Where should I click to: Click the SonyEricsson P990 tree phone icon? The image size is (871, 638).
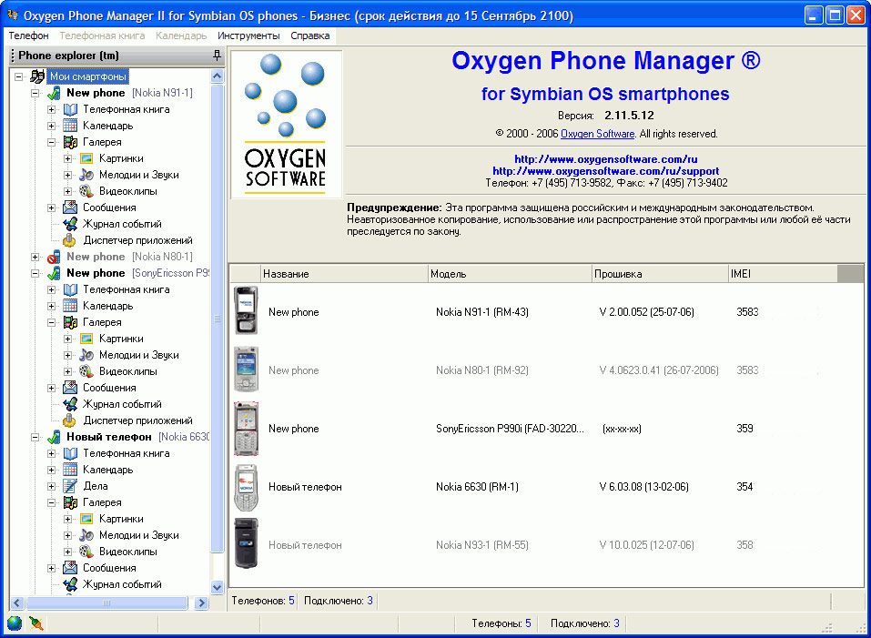[x=54, y=273]
